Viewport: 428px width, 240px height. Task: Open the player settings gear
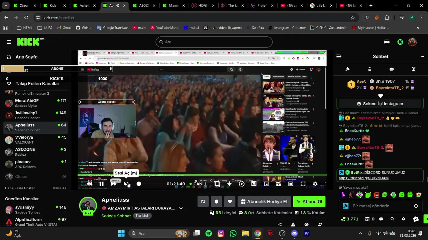315,184
